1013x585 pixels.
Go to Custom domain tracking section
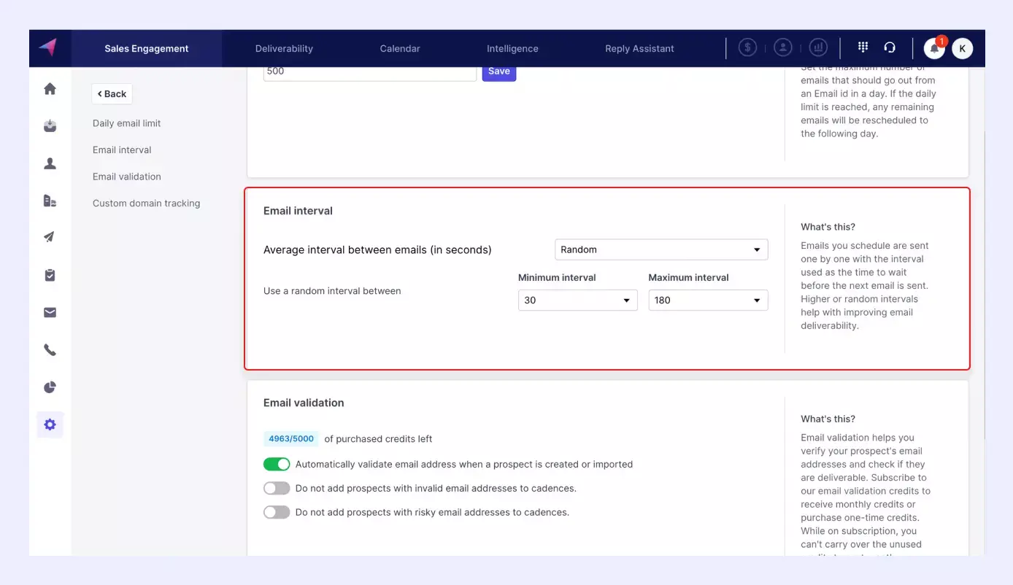(x=146, y=204)
